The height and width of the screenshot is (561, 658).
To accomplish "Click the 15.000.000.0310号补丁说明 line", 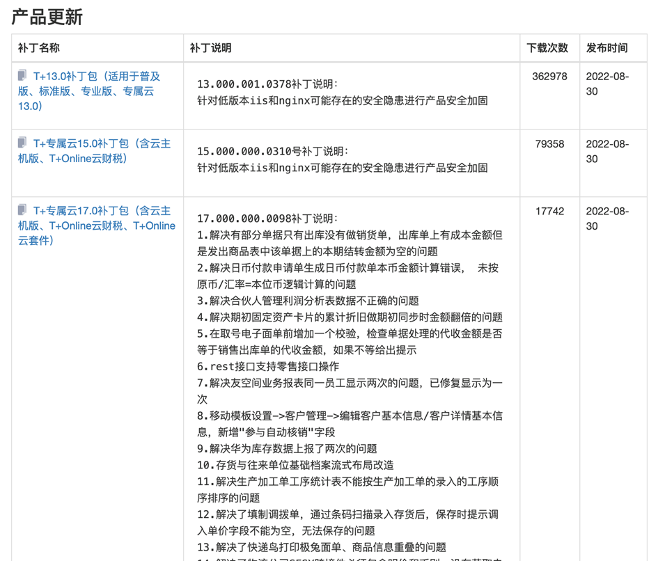I will tap(272, 151).
